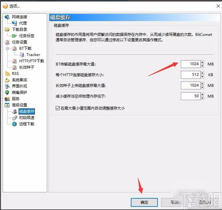This screenshot has height=210, width=222.
Task: Open the 网络连接 globe icon
Action: click(7, 17)
